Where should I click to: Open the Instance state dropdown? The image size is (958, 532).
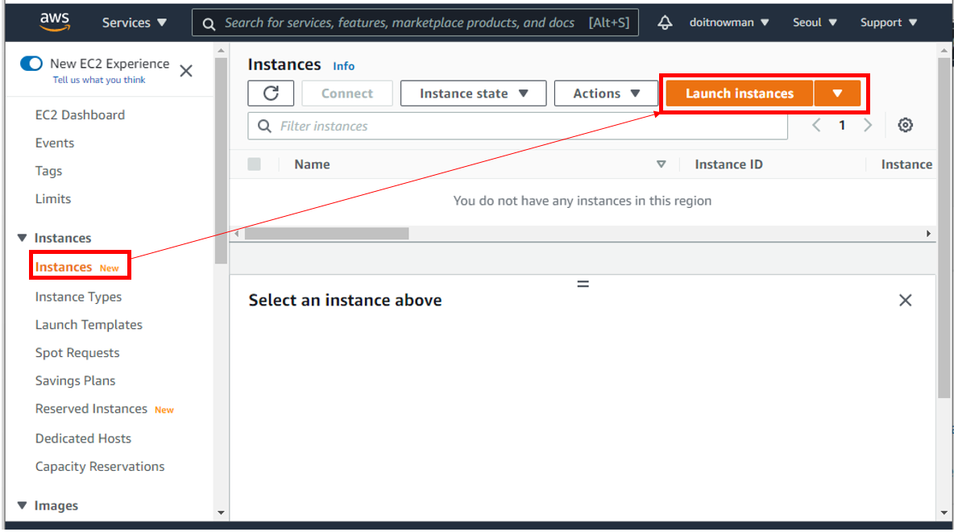pyautogui.click(x=474, y=93)
